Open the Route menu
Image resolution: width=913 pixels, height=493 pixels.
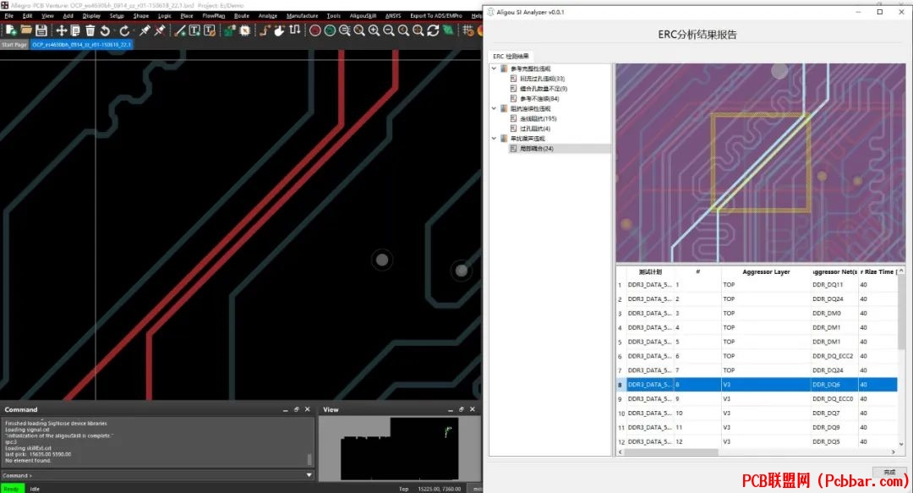pyautogui.click(x=242, y=16)
